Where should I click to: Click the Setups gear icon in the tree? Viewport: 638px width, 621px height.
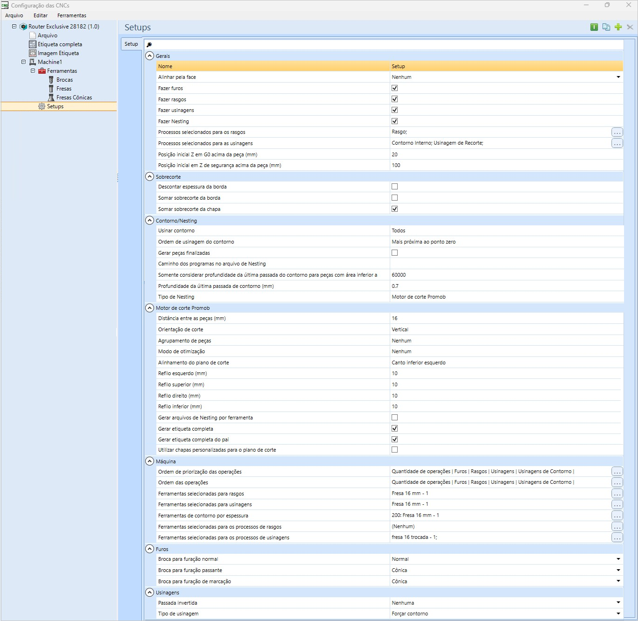coord(42,106)
